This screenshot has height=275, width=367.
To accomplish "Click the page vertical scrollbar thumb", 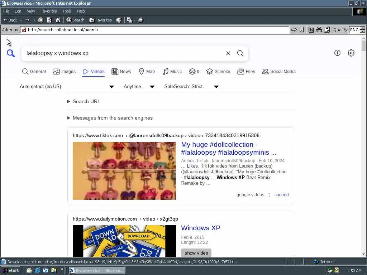I will tap(363, 45).
